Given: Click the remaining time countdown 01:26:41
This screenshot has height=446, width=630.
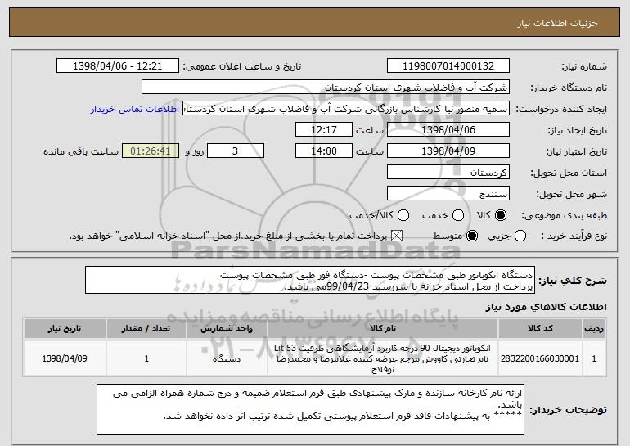Looking at the screenshot, I should pyautogui.click(x=151, y=151).
